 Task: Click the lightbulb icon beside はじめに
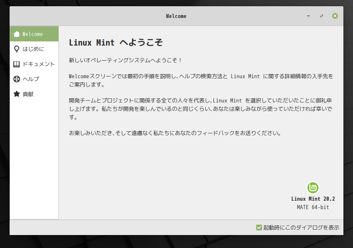[17, 49]
